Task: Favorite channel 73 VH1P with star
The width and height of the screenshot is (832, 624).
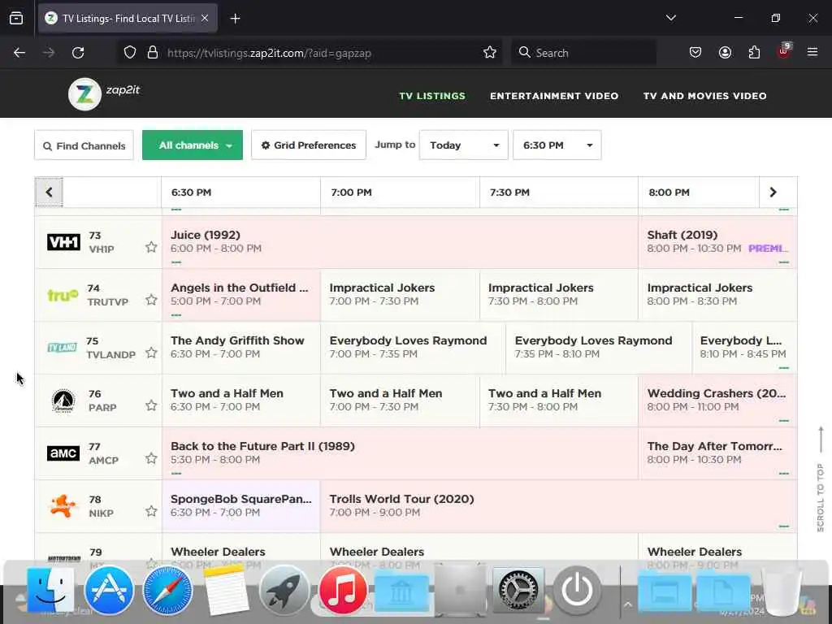Action: (x=151, y=247)
